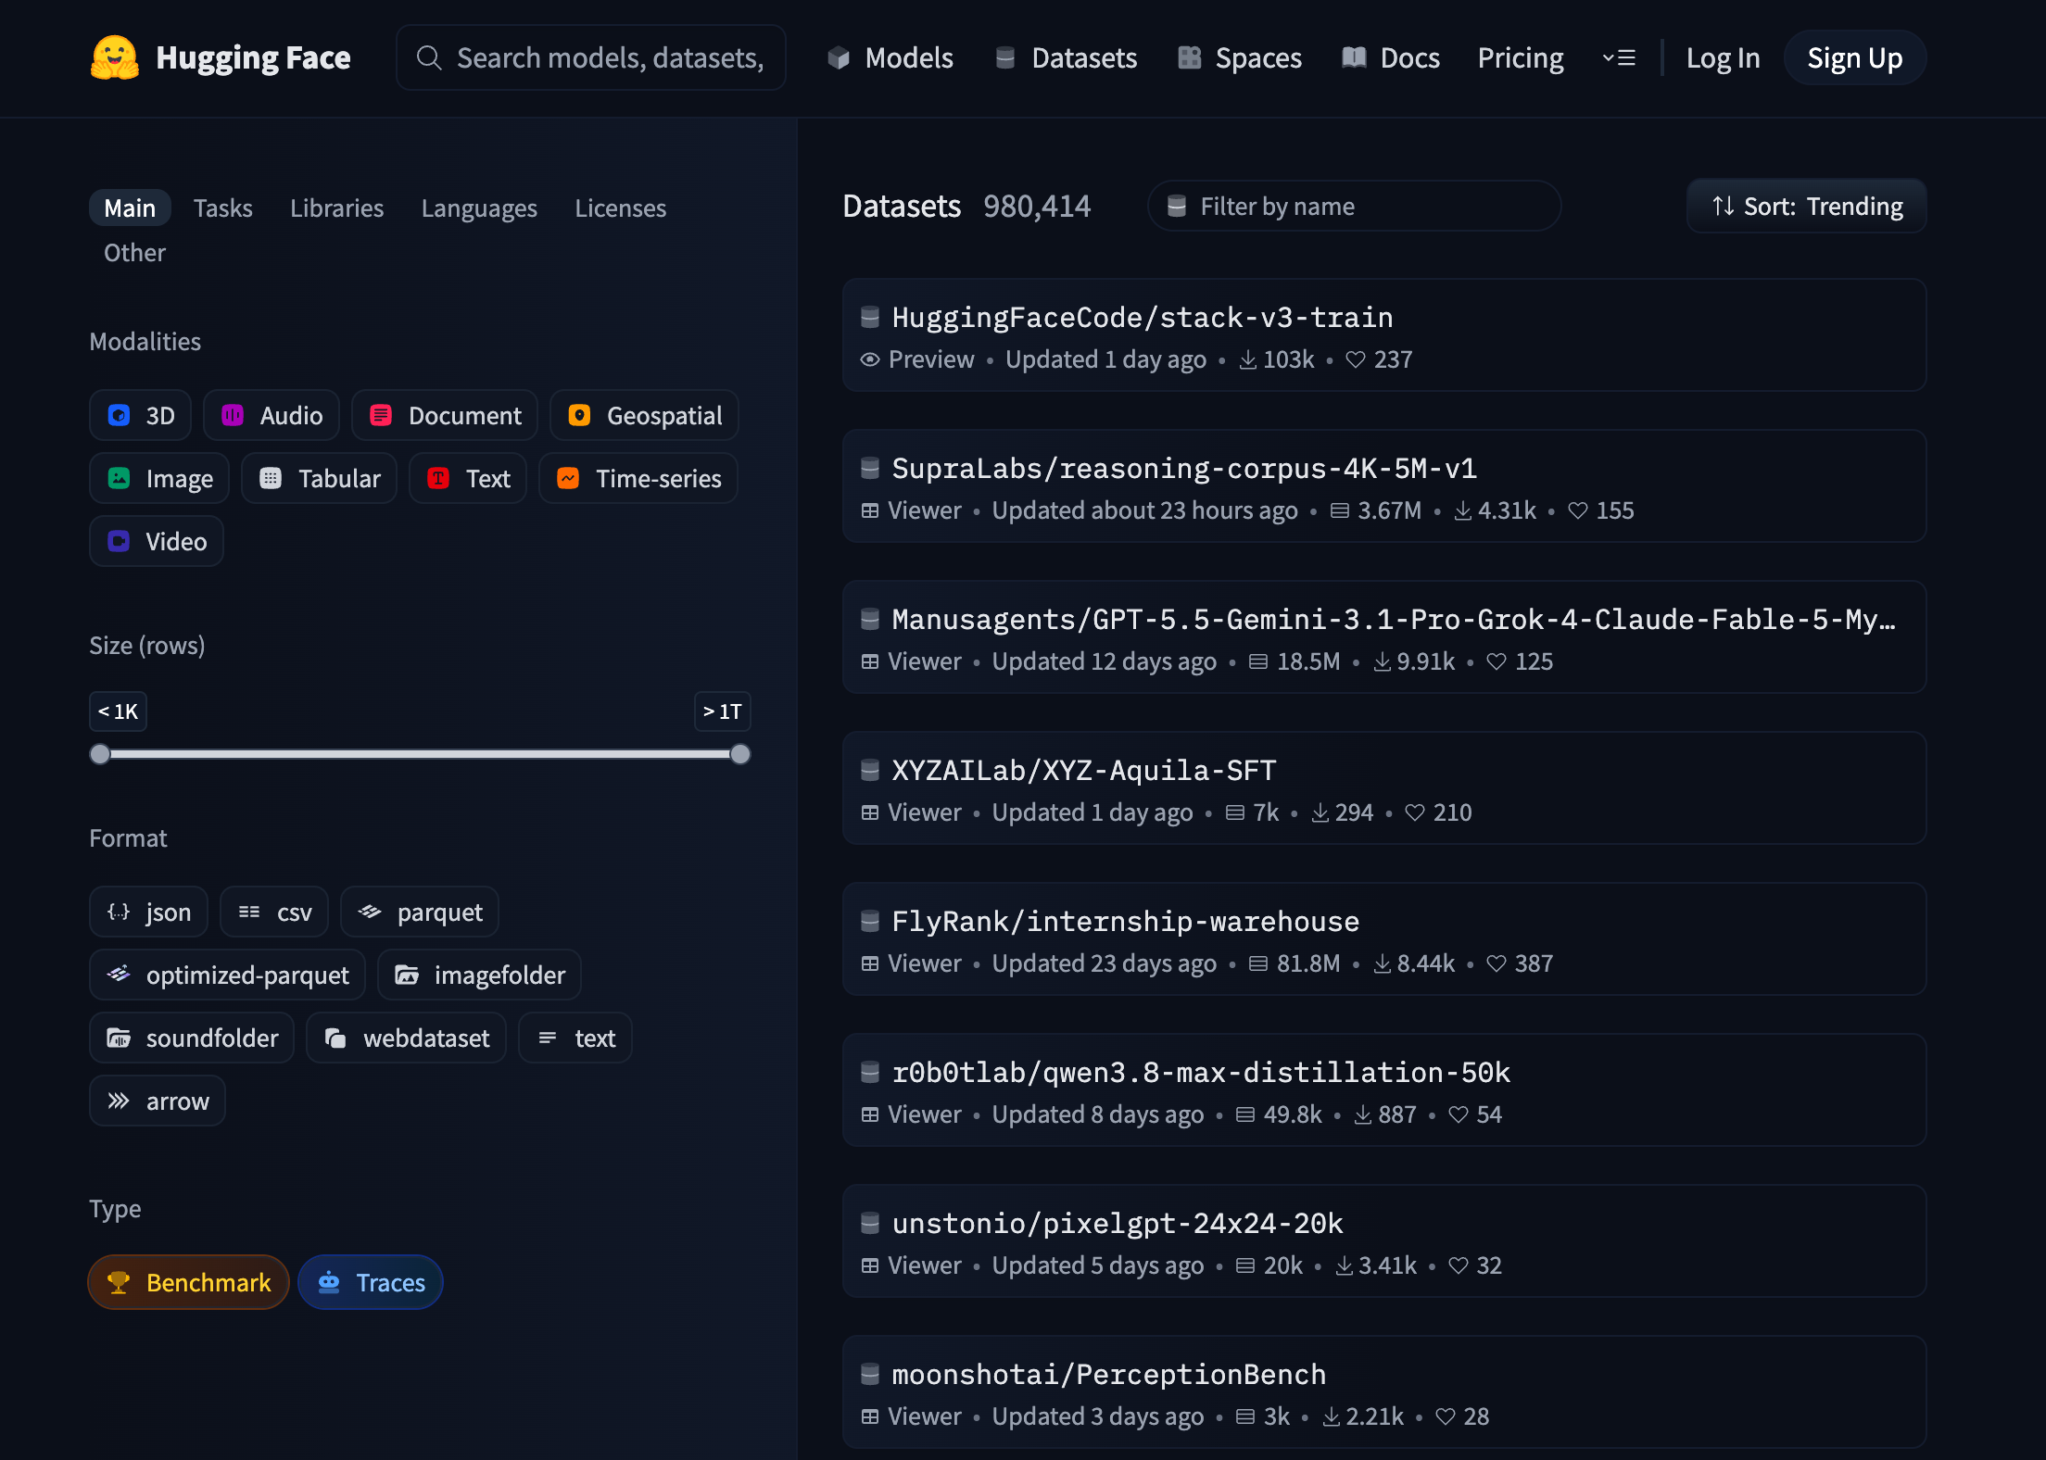Click the dataset icon beside PerceptionBench

click(870, 1374)
